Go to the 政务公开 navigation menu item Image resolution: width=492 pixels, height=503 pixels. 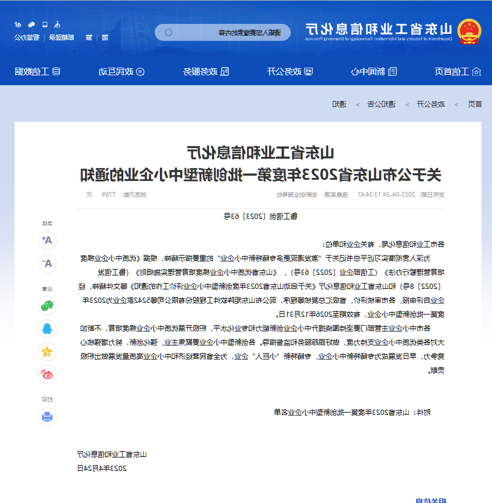pyautogui.click(x=290, y=72)
